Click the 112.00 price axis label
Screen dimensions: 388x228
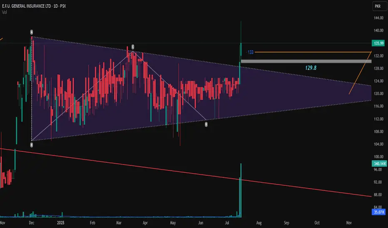pos(378,119)
